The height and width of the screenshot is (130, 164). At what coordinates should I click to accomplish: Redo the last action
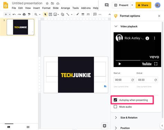[19, 15]
